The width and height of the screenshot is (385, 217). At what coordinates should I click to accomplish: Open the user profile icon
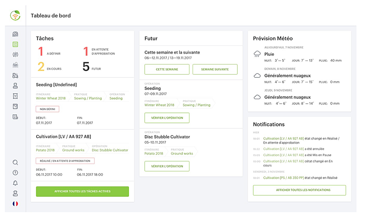click(x=15, y=193)
